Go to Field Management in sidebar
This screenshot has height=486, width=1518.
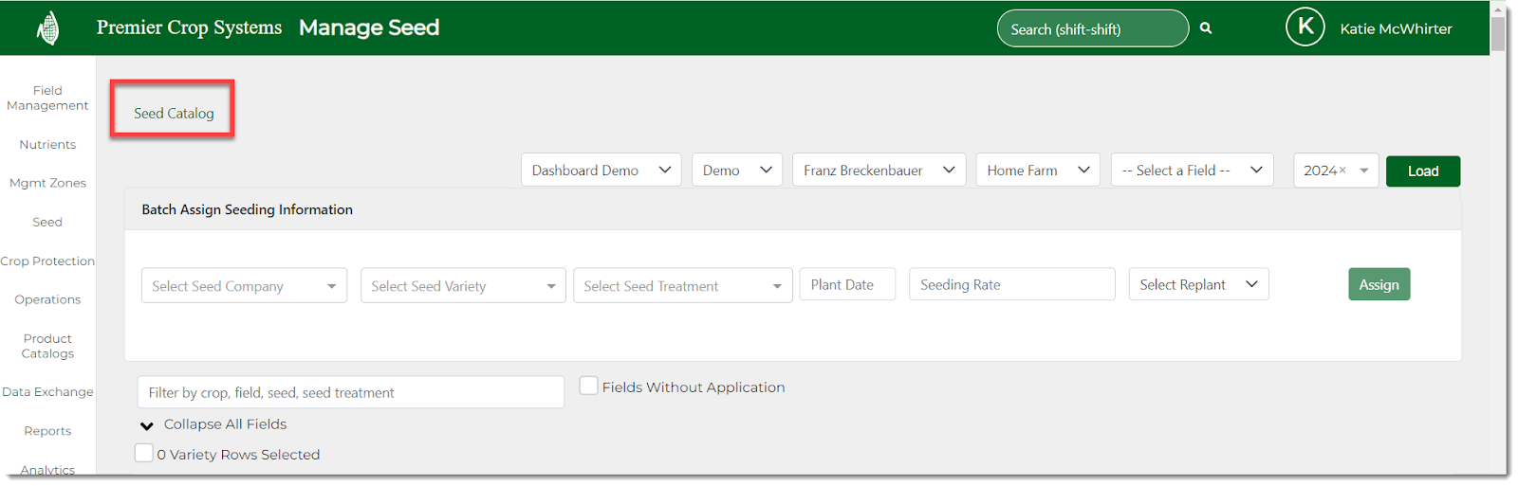[47, 98]
